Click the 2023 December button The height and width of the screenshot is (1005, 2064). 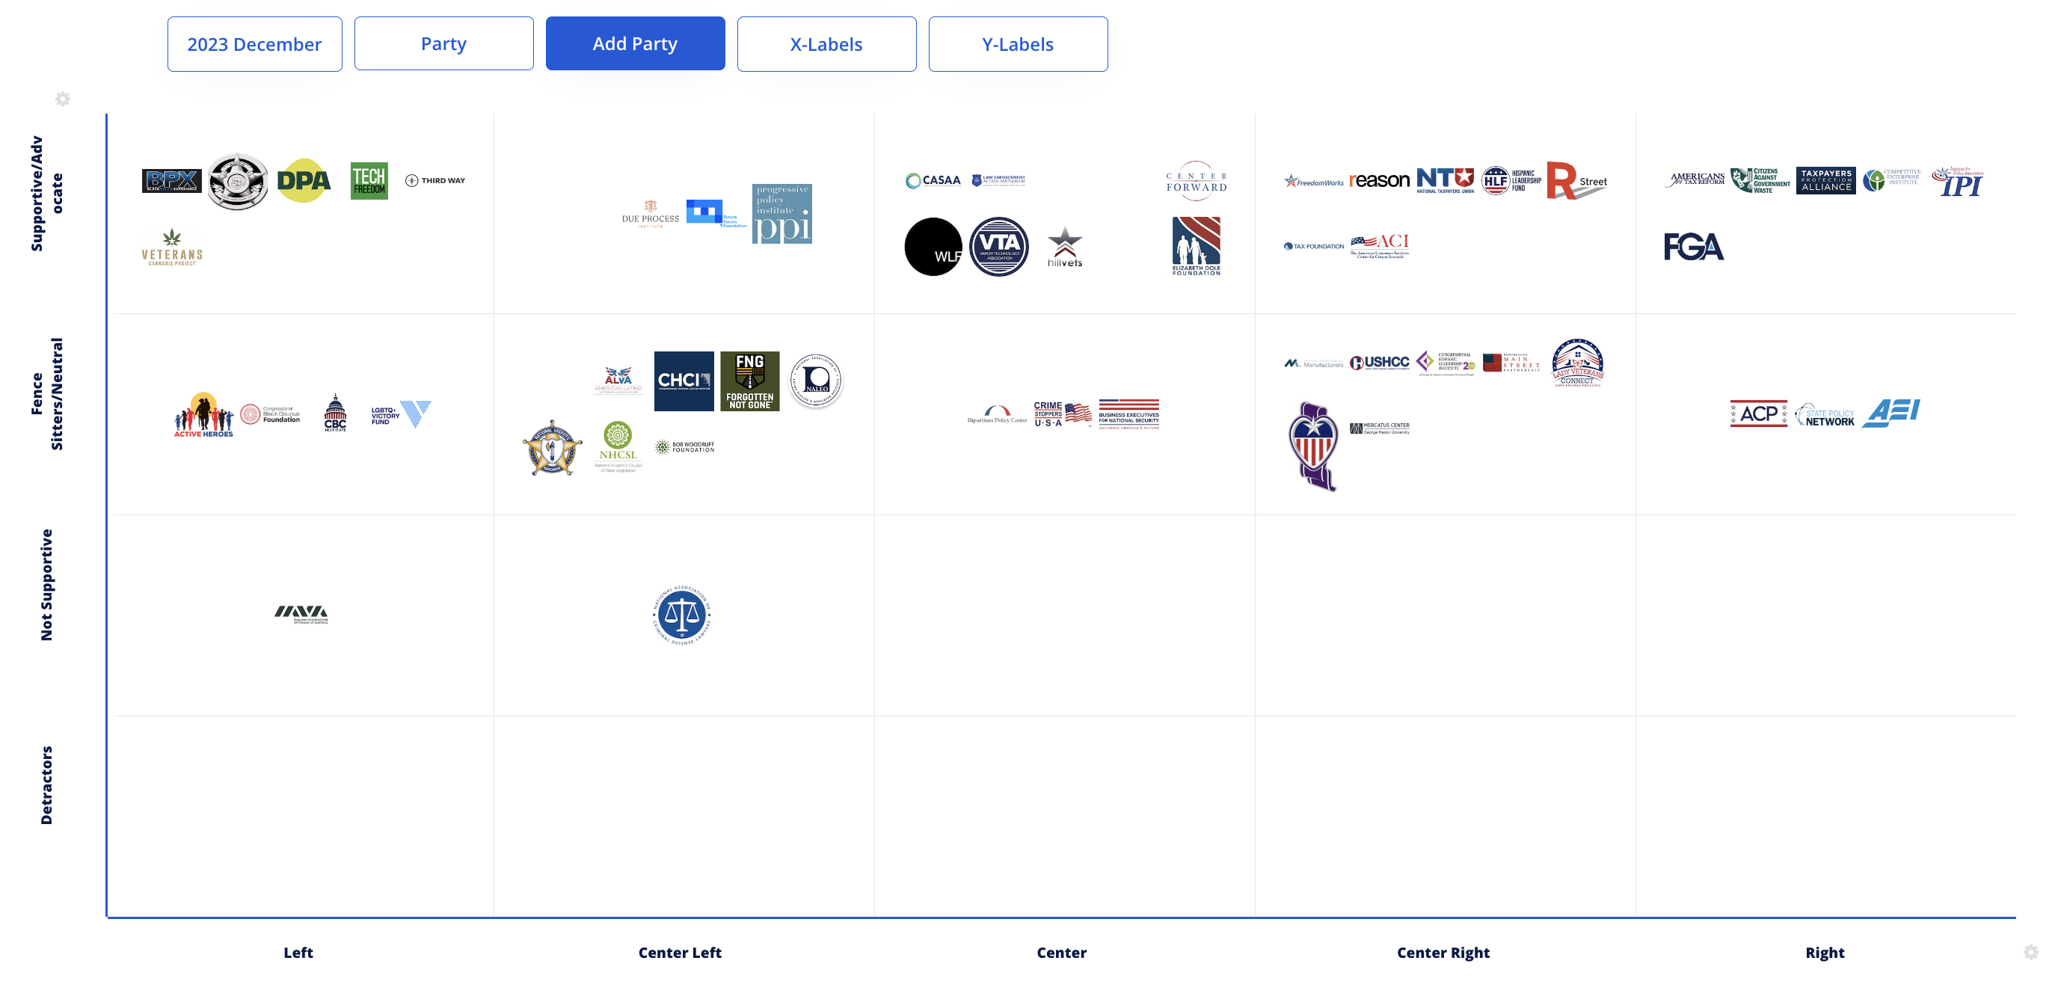click(x=255, y=44)
